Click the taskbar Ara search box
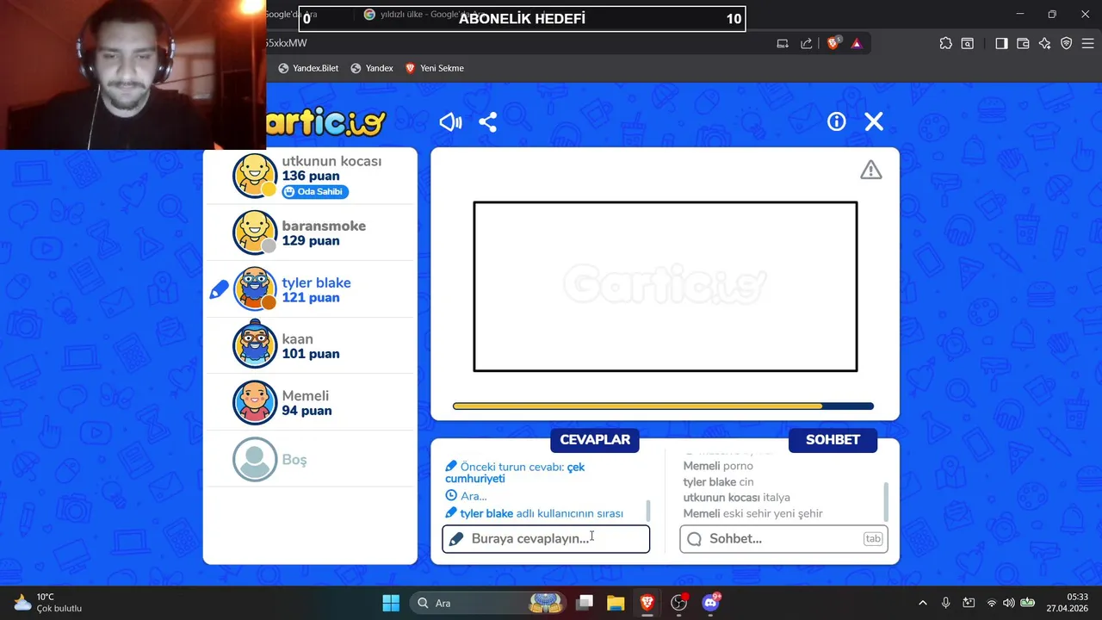This screenshot has height=620, width=1102. [488, 603]
